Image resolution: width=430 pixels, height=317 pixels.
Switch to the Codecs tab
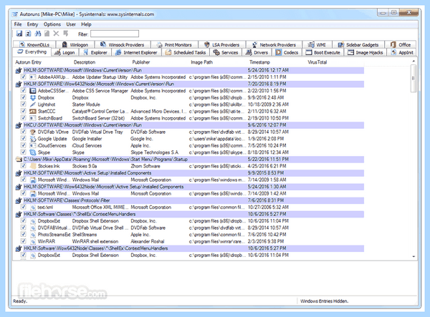[x=287, y=52]
